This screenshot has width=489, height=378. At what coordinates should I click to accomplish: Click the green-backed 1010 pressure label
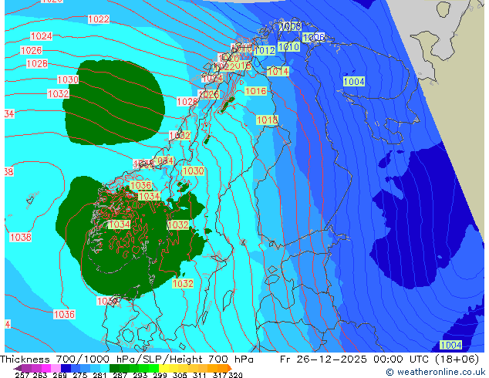(x=288, y=47)
